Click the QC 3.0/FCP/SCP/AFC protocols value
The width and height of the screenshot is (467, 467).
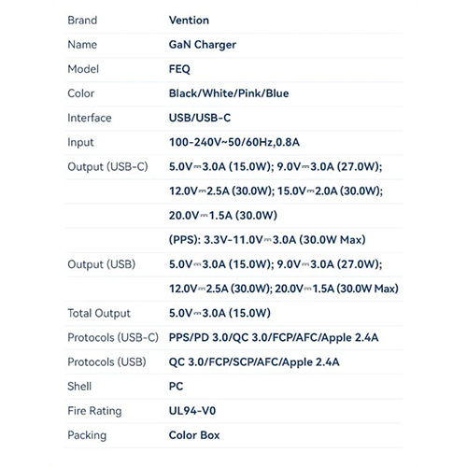254,362
